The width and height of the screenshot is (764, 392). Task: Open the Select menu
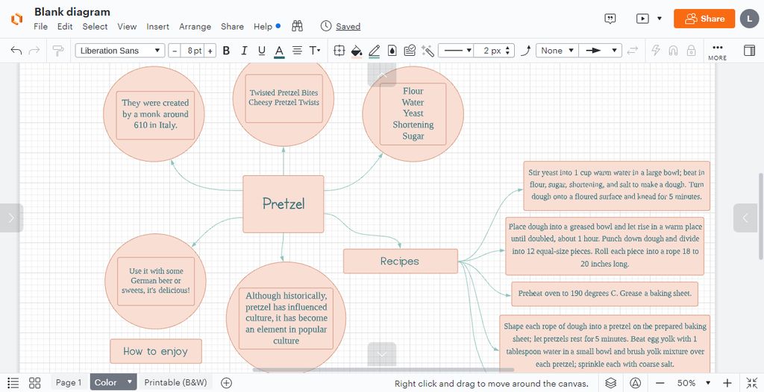click(x=95, y=27)
